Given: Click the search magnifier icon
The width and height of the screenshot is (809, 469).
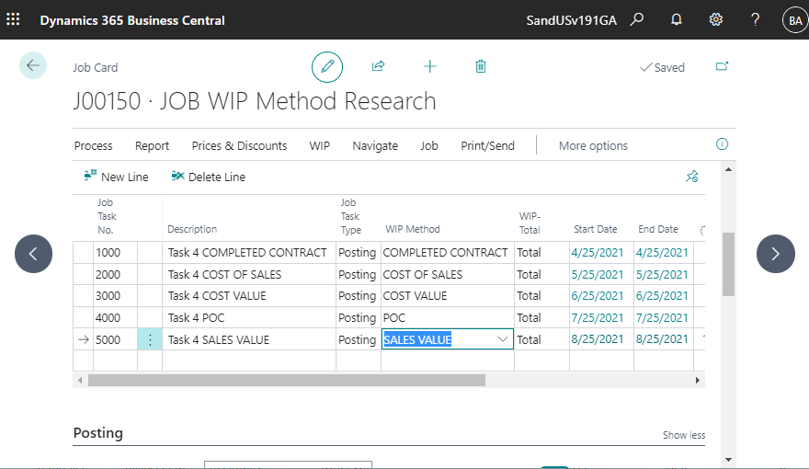Looking at the screenshot, I should click(637, 19).
